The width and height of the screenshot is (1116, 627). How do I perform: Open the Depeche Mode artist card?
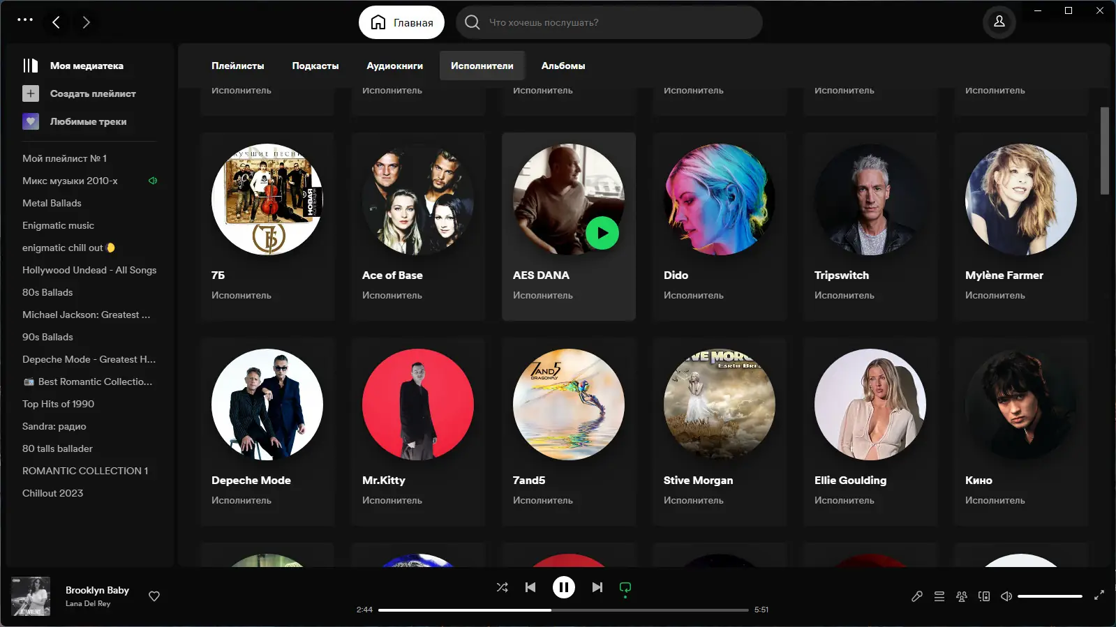click(x=267, y=432)
